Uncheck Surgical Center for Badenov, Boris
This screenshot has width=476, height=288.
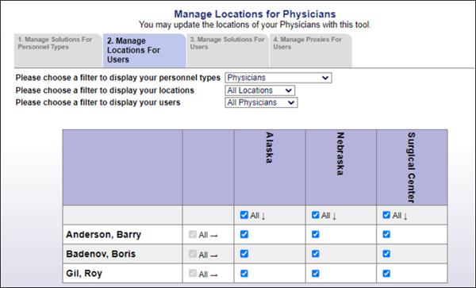coord(386,254)
